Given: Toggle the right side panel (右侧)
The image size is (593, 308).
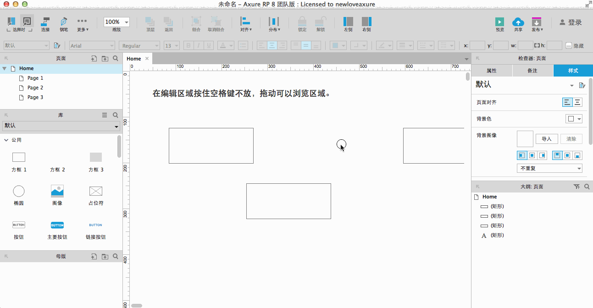Looking at the screenshot, I should point(366,22).
